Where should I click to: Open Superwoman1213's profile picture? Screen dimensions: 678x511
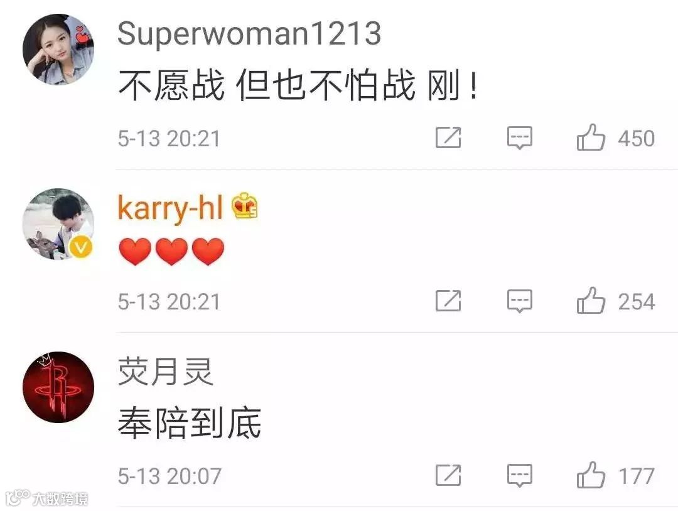[58, 50]
